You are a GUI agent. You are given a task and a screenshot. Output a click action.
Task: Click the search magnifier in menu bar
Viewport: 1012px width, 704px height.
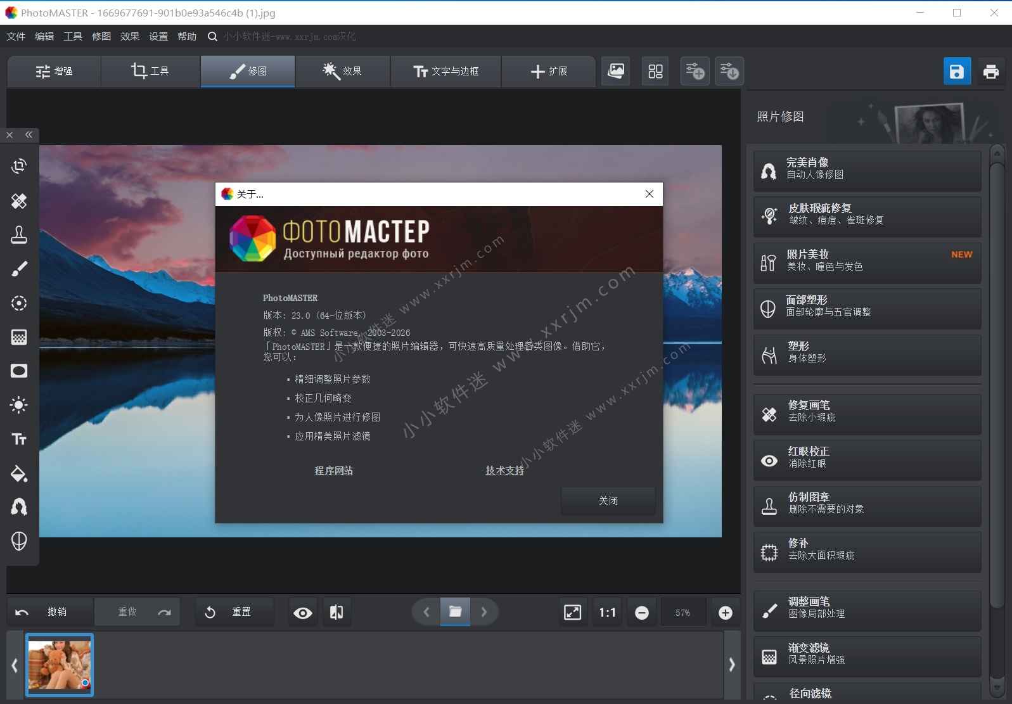212,37
